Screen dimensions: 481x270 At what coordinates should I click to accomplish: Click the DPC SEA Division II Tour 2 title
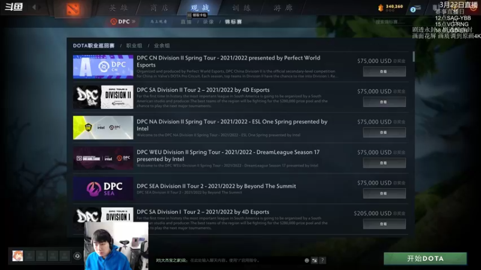216,186
